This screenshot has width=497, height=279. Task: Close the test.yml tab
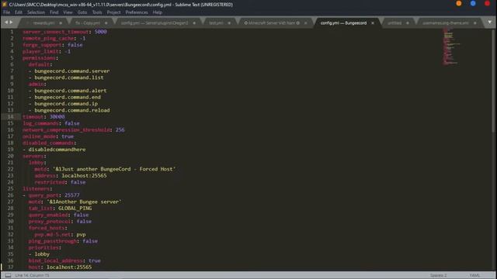click(229, 23)
